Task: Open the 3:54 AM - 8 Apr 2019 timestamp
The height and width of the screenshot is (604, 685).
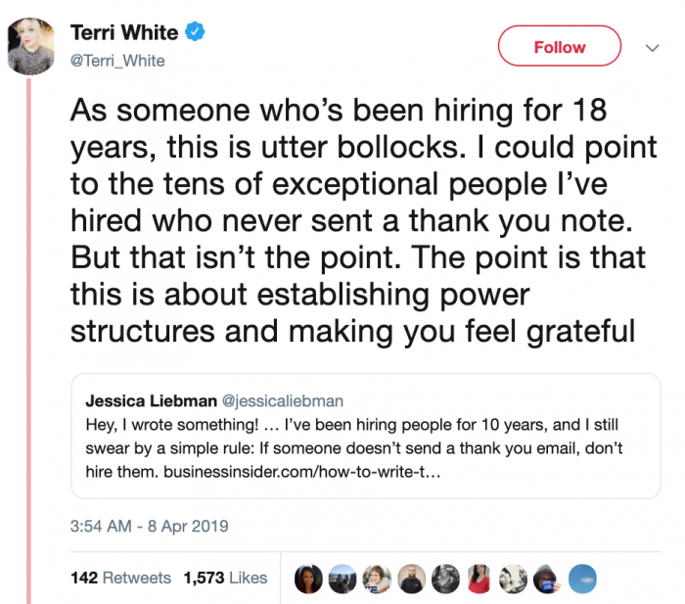Action: point(150,526)
